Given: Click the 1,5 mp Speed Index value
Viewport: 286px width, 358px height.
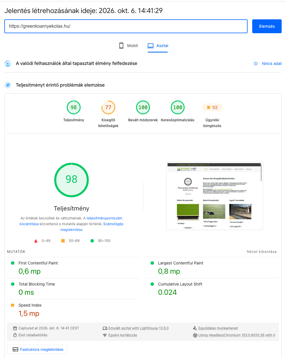Looking at the screenshot, I should (x=29, y=314).
